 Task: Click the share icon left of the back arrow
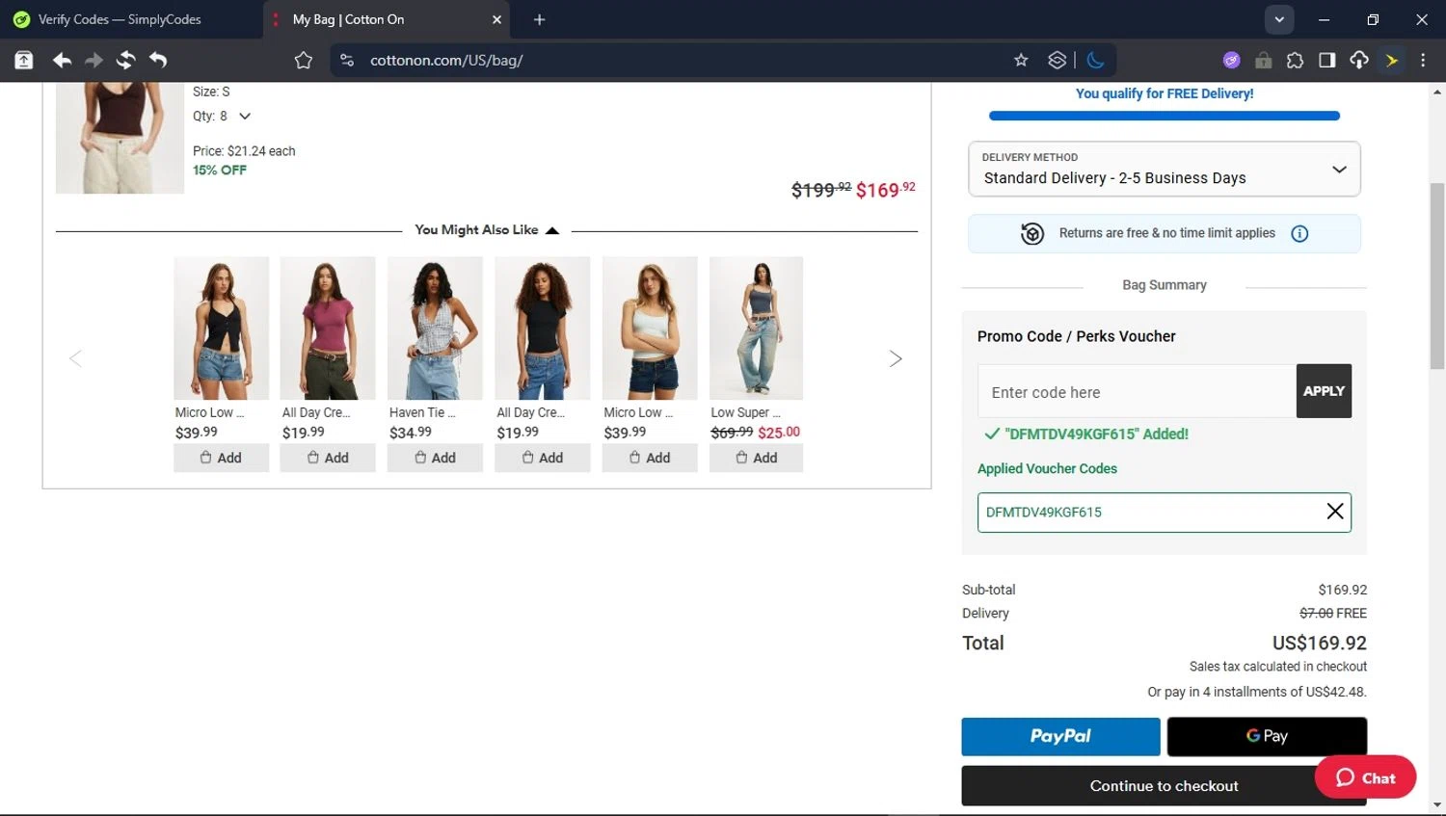tap(24, 61)
